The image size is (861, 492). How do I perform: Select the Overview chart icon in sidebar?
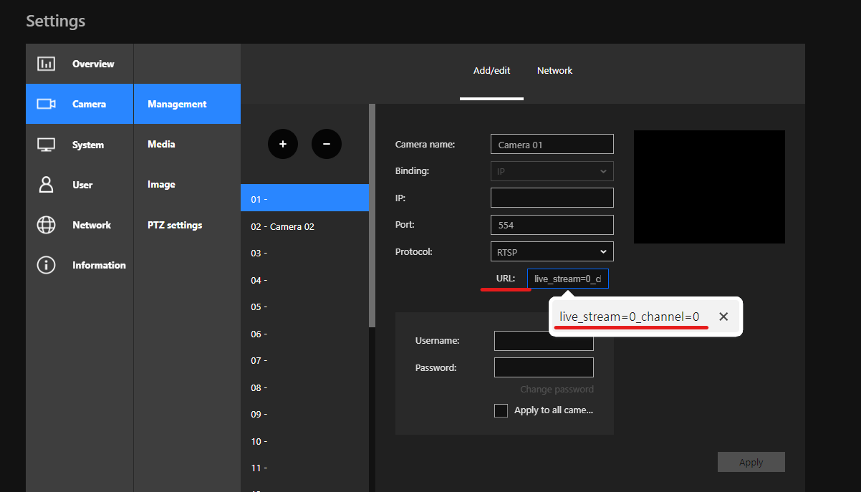click(x=46, y=64)
